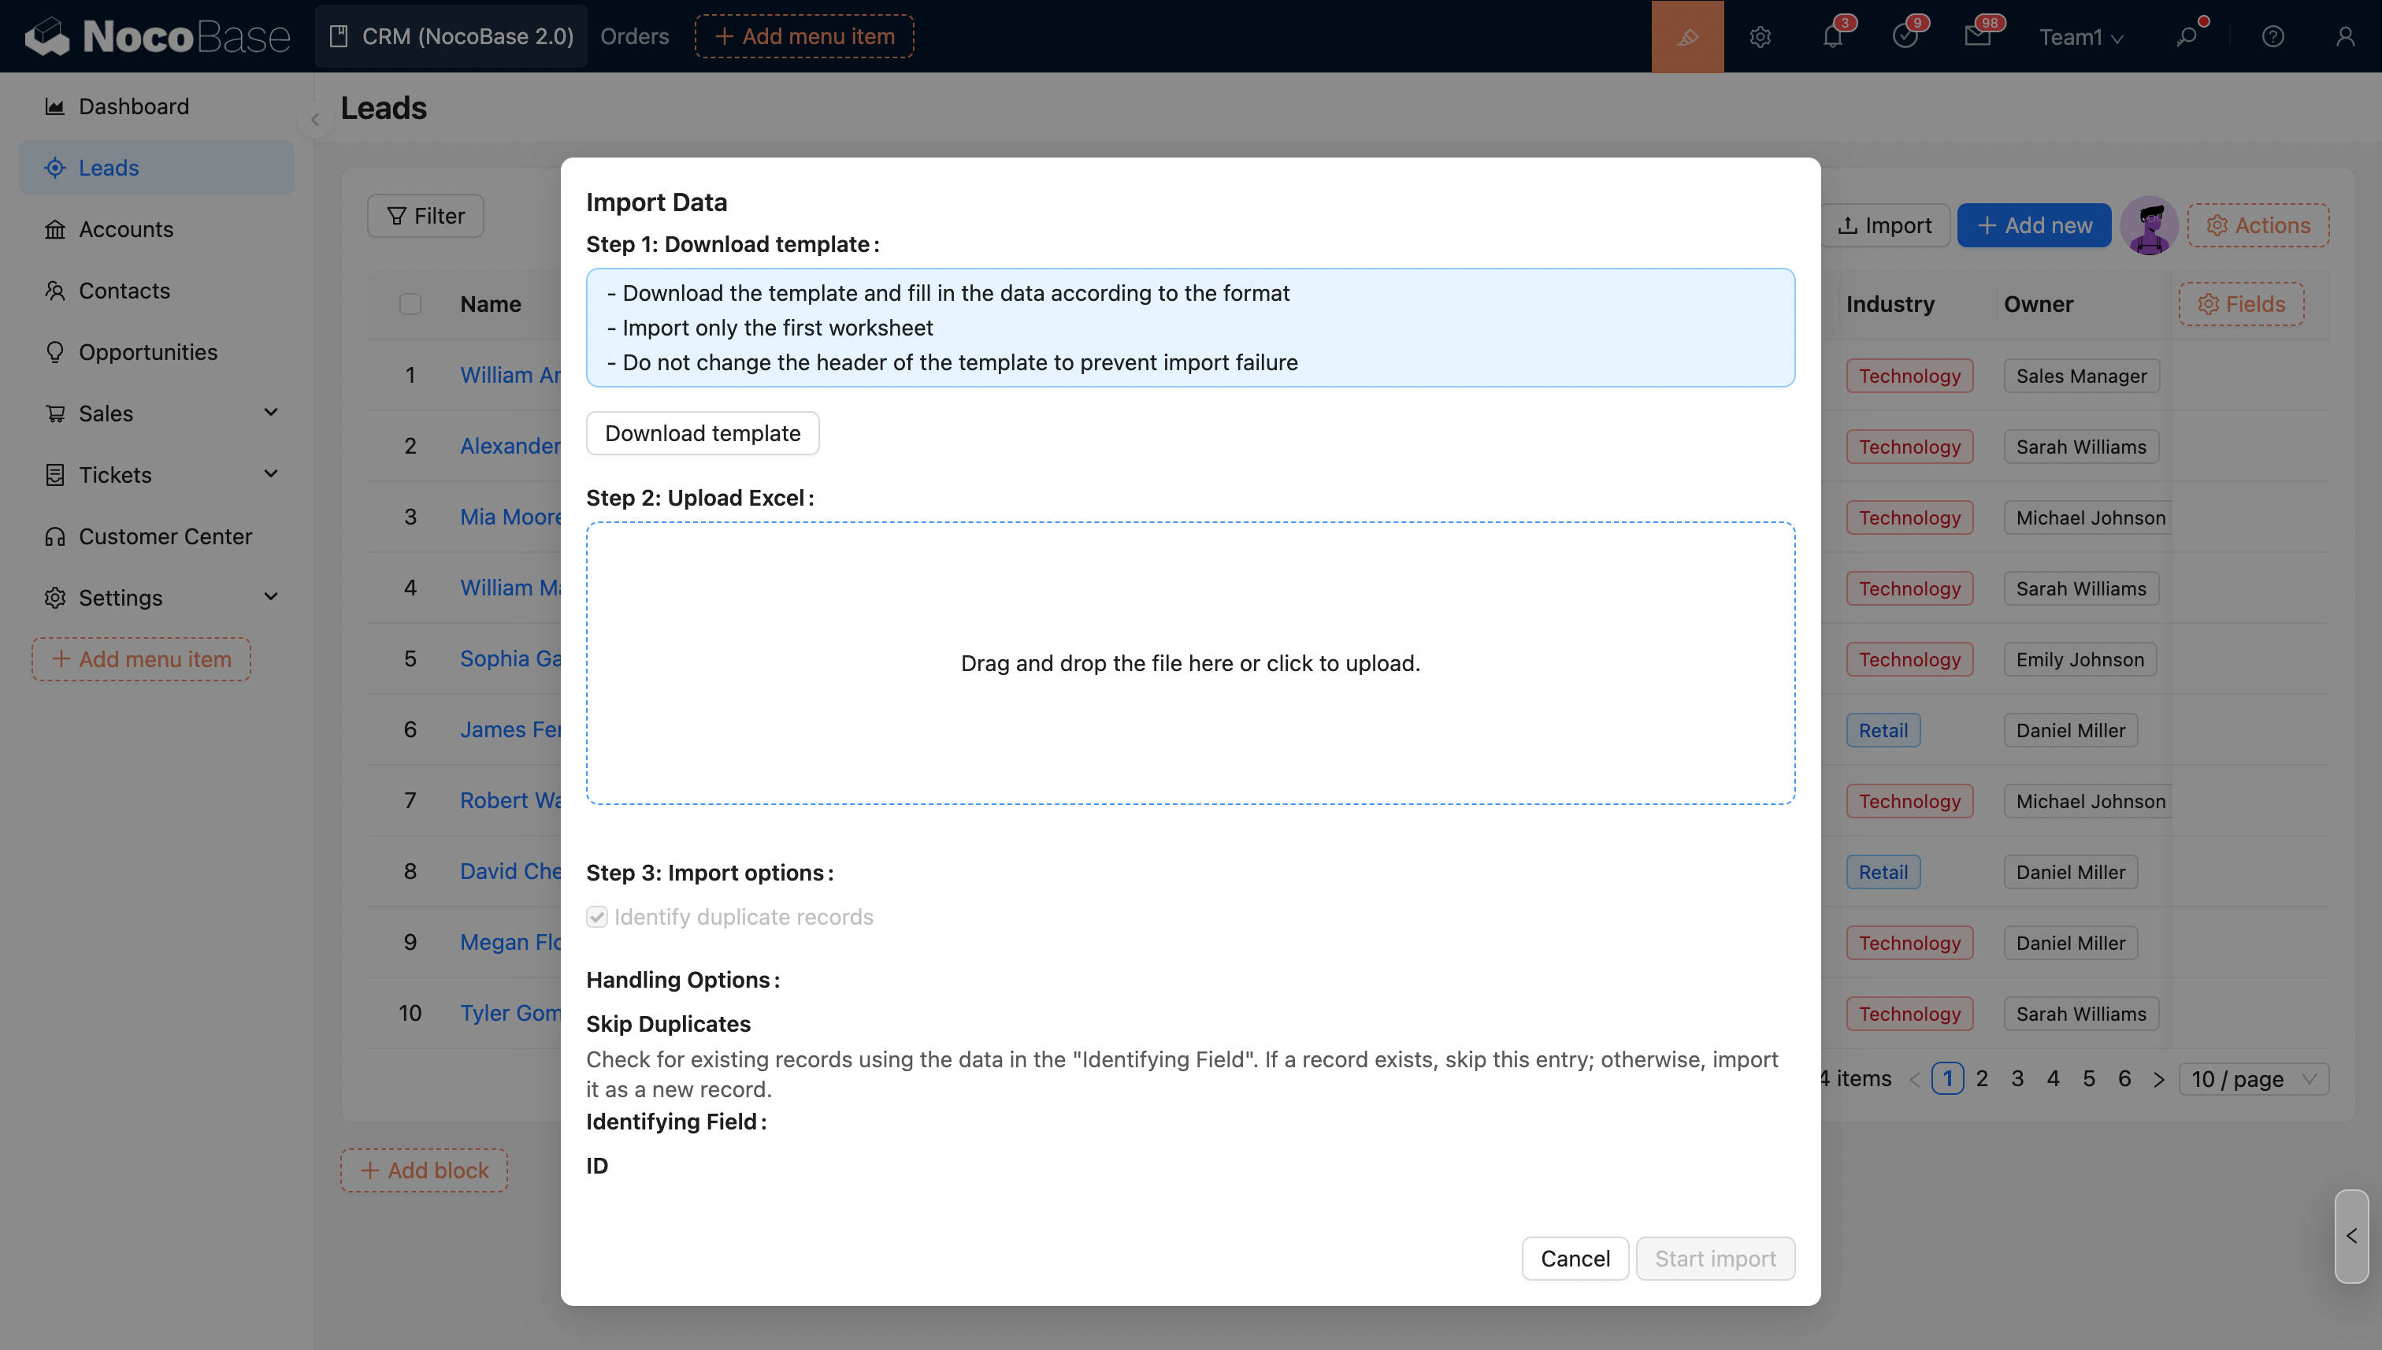Image resolution: width=2382 pixels, height=1350 pixels.
Task: Open Accounts in the sidebar
Action: (x=126, y=229)
